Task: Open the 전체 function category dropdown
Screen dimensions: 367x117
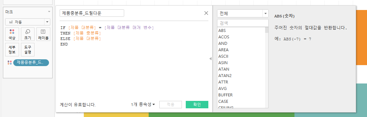Action: (x=243, y=14)
